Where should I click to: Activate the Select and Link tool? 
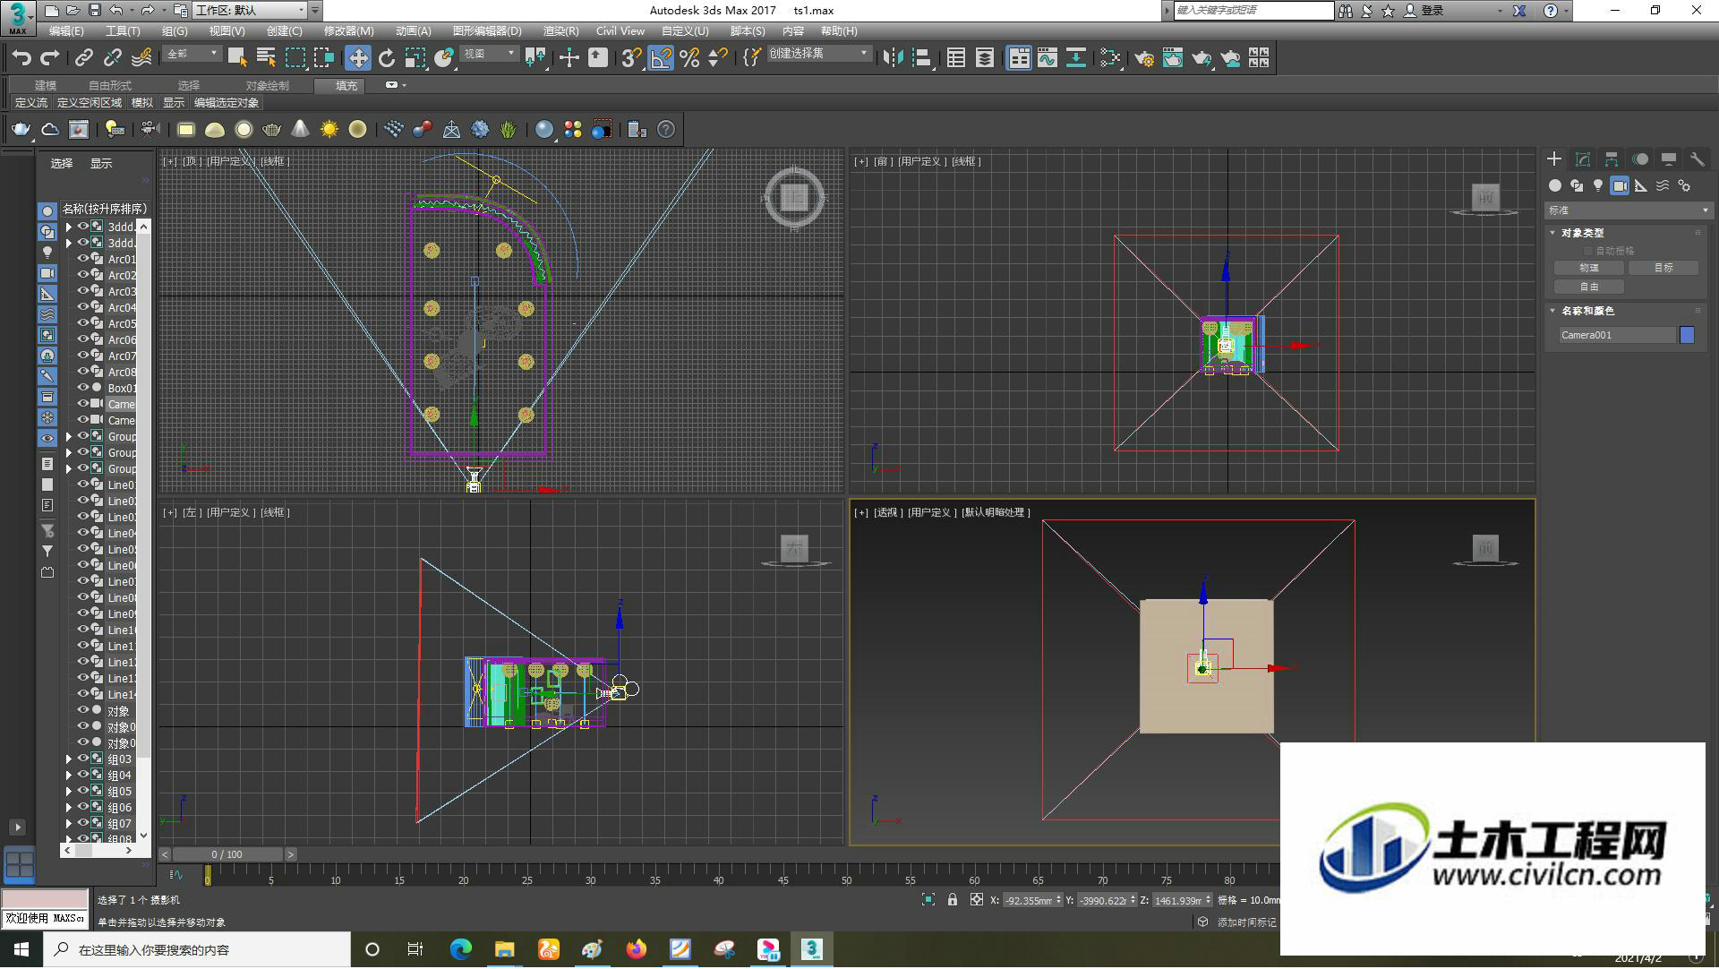83,58
